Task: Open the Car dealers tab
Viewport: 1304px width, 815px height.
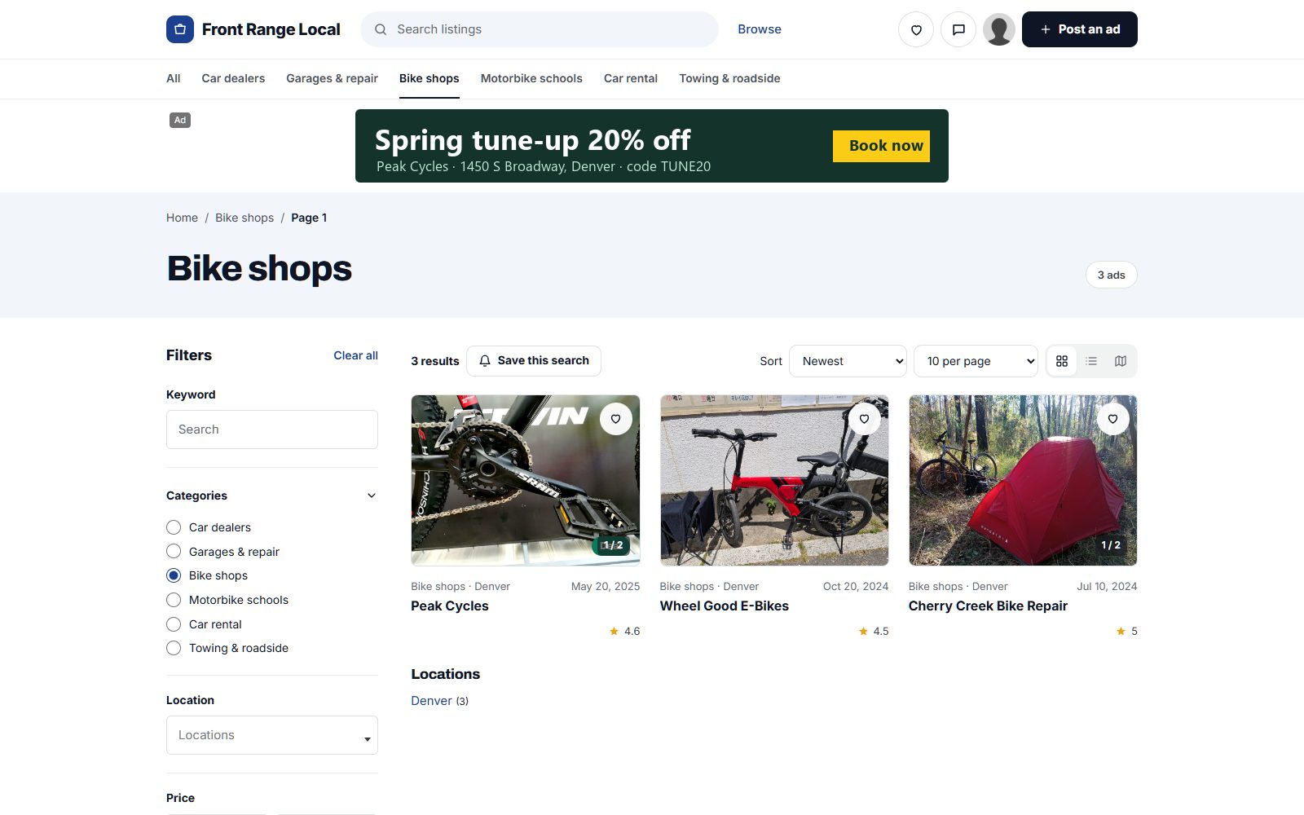Action: 233,78
